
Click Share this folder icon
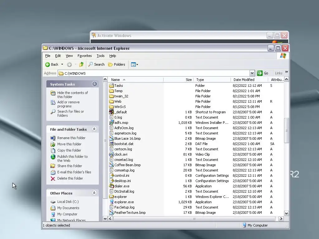point(53,166)
